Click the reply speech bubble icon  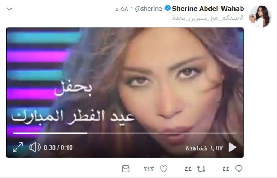pos(239,169)
